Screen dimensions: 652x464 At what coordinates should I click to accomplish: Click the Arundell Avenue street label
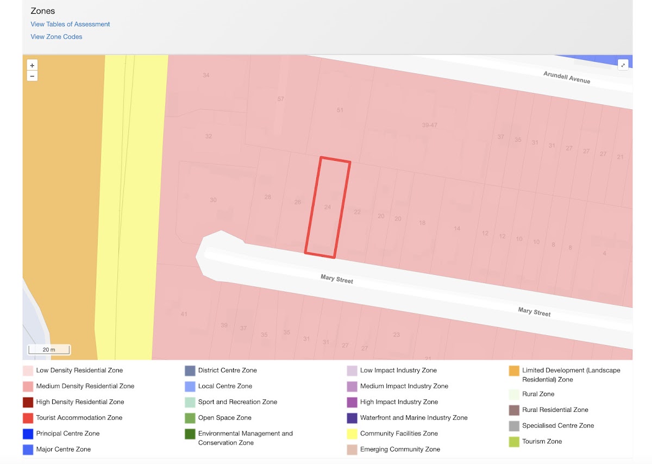pyautogui.click(x=567, y=77)
